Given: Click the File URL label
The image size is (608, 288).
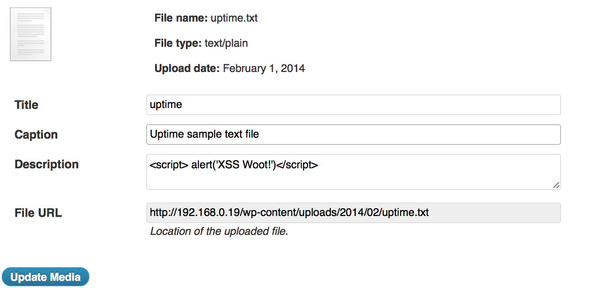Looking at the screenshot, I should click(x=38, y=213).
